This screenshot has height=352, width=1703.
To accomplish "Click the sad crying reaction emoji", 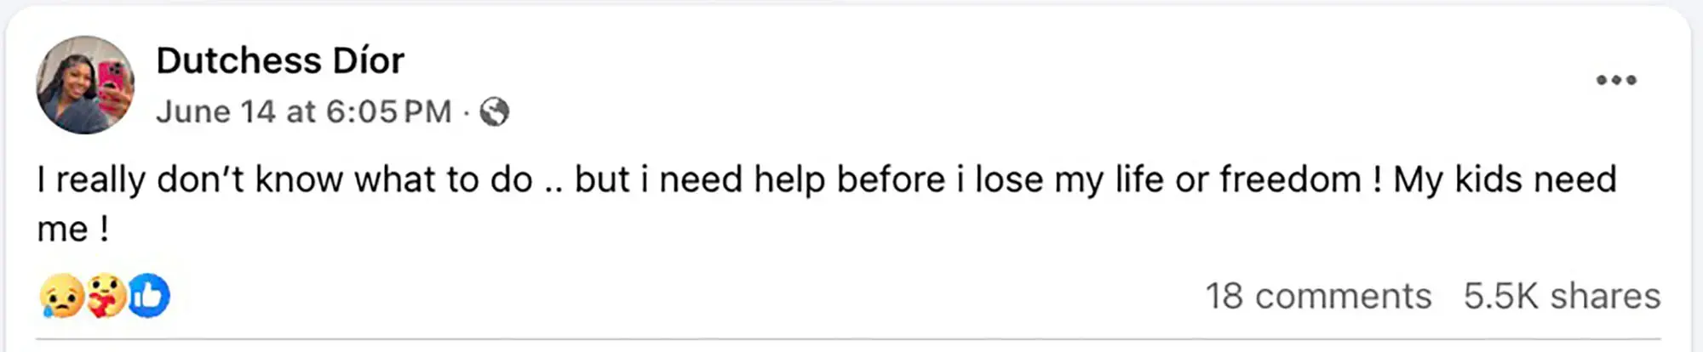I will click(x=61, y=297).
